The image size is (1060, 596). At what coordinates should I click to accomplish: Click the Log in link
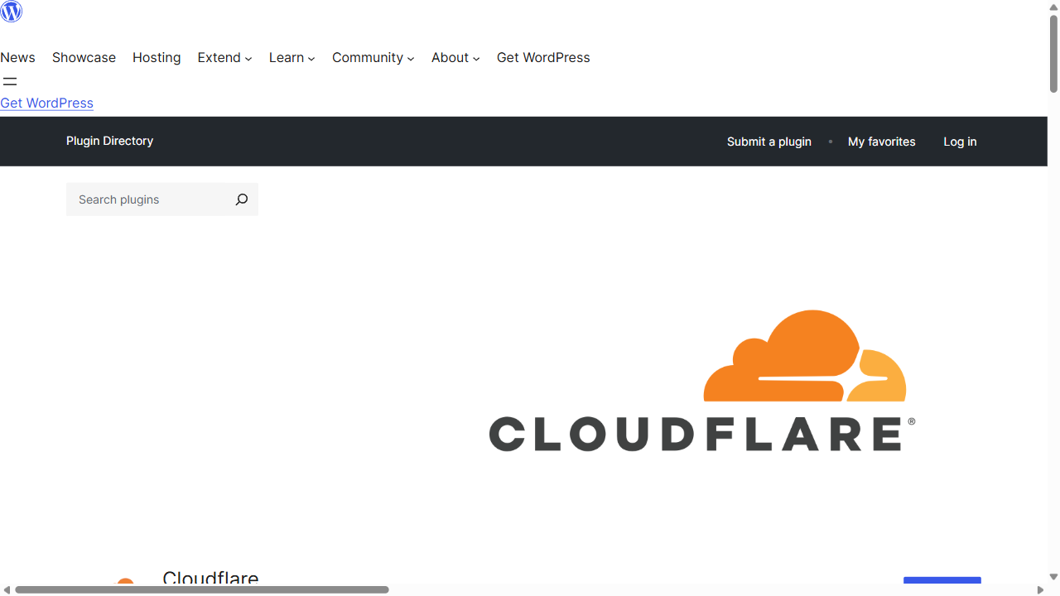coord(960,142)
